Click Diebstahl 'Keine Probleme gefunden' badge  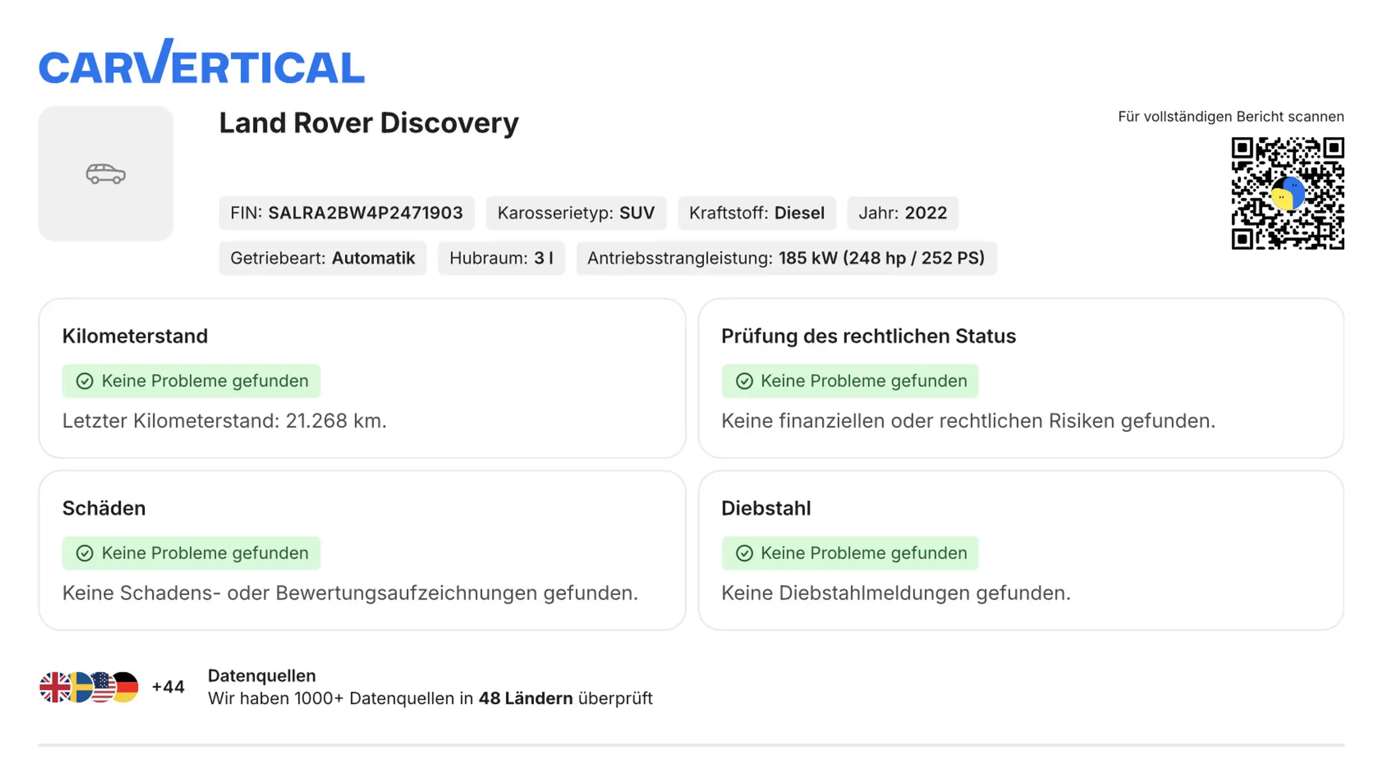[x=850, y=553]
